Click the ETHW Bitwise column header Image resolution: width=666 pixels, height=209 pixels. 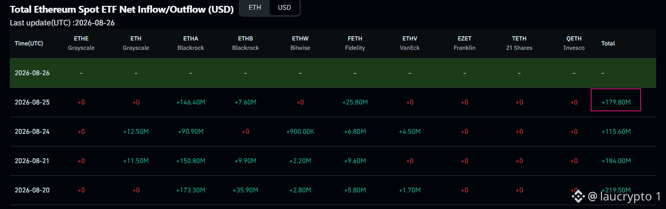[300, 43]
